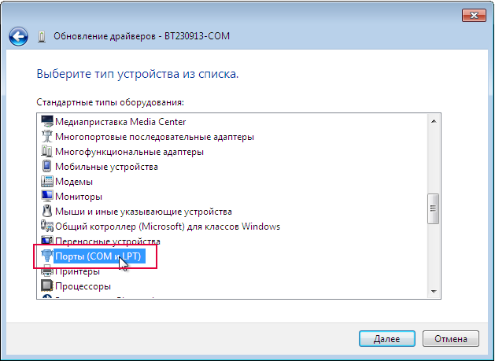Go back with the blue arrow button

pyautogui.click(x=19, y=36)
